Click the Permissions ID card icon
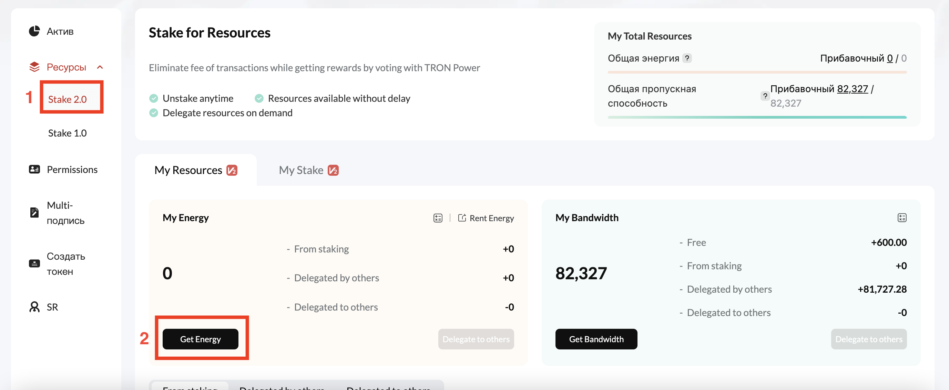Viewport: 949px width, 390px height. point(34,170)
